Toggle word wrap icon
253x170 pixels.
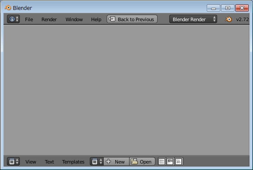coord(170,161)
